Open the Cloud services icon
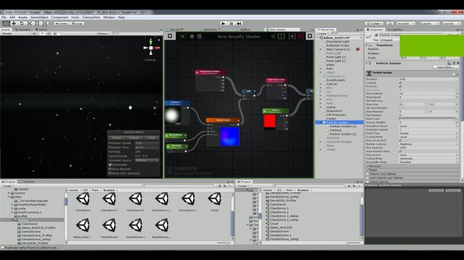This screenshot has width=464, height=260. point(390,23)
